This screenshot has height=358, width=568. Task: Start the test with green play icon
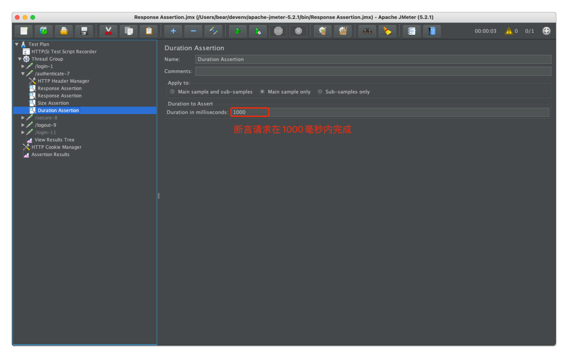[x=238, y=31]
